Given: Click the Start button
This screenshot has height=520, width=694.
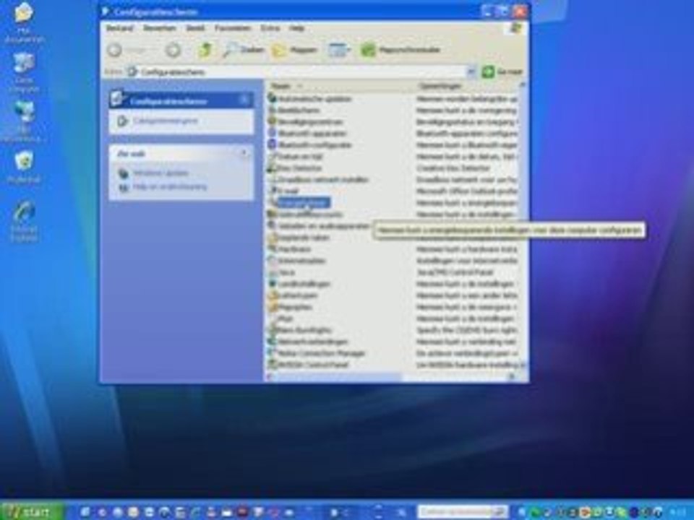Looking at the screenshot, I should [32, 512].
